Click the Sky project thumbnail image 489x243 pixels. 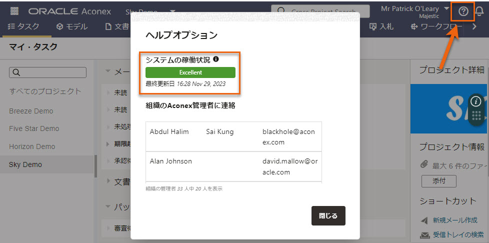(x=449, y=108)
